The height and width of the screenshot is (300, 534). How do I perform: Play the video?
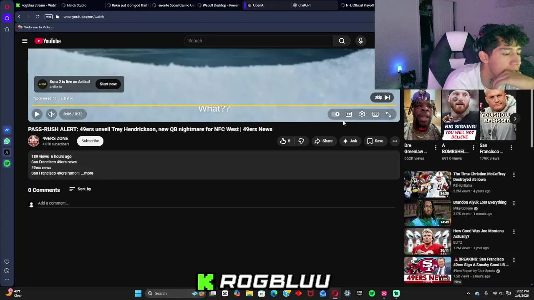click(x=37, y=114)
